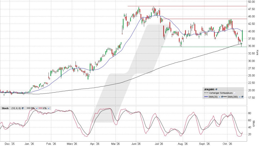Click the JEN@IBIS legend label
Image resolution: width=261 pixels, height=147 pixels.
[x=209, y=90]
